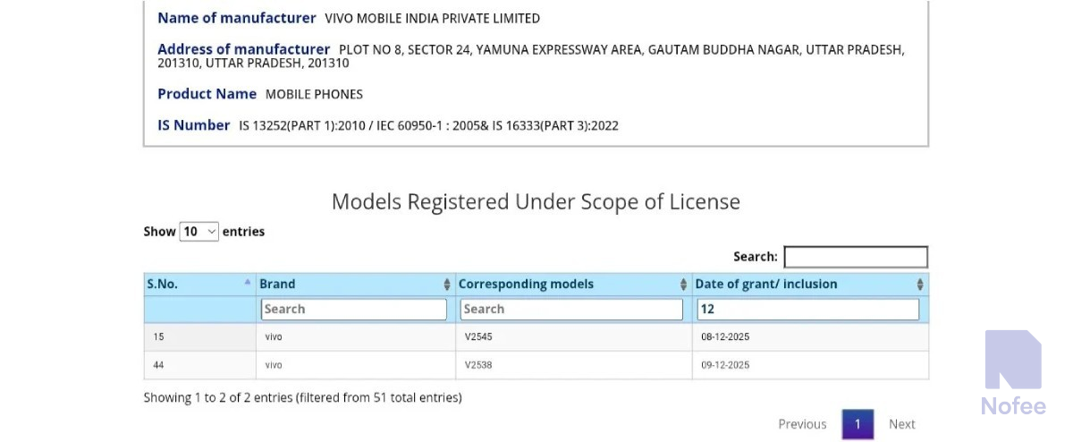Screen dimensions: 1073x442
Task: Sort by Brand column header
Action: pos(277,284)
